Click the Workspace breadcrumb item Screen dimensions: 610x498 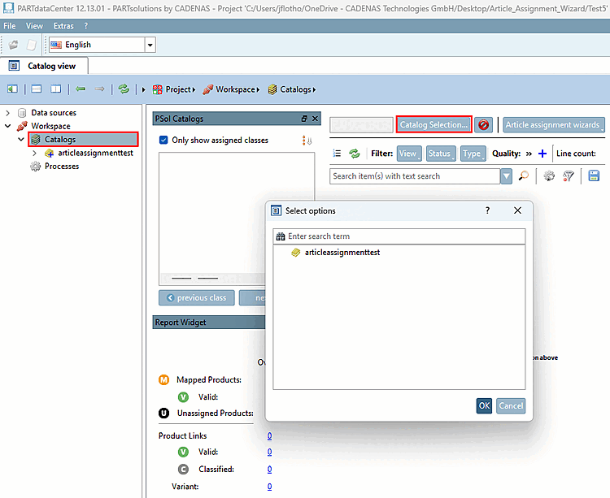(231, 89)
